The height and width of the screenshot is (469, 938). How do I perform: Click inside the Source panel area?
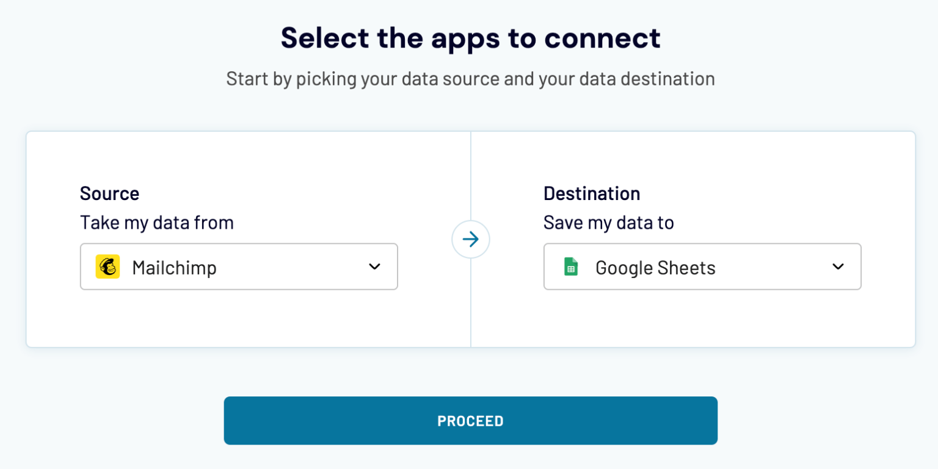(x=244, y=323)
